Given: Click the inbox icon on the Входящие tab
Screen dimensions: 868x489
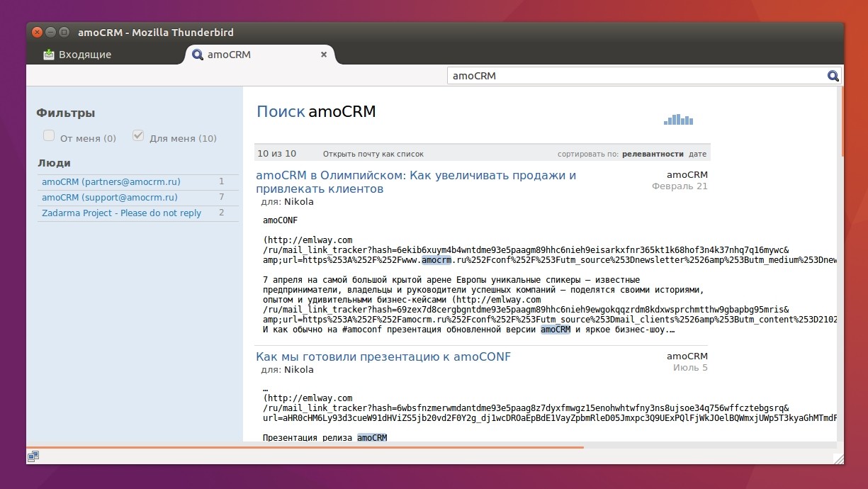Looking at the screenshot, I should [49, 55].
